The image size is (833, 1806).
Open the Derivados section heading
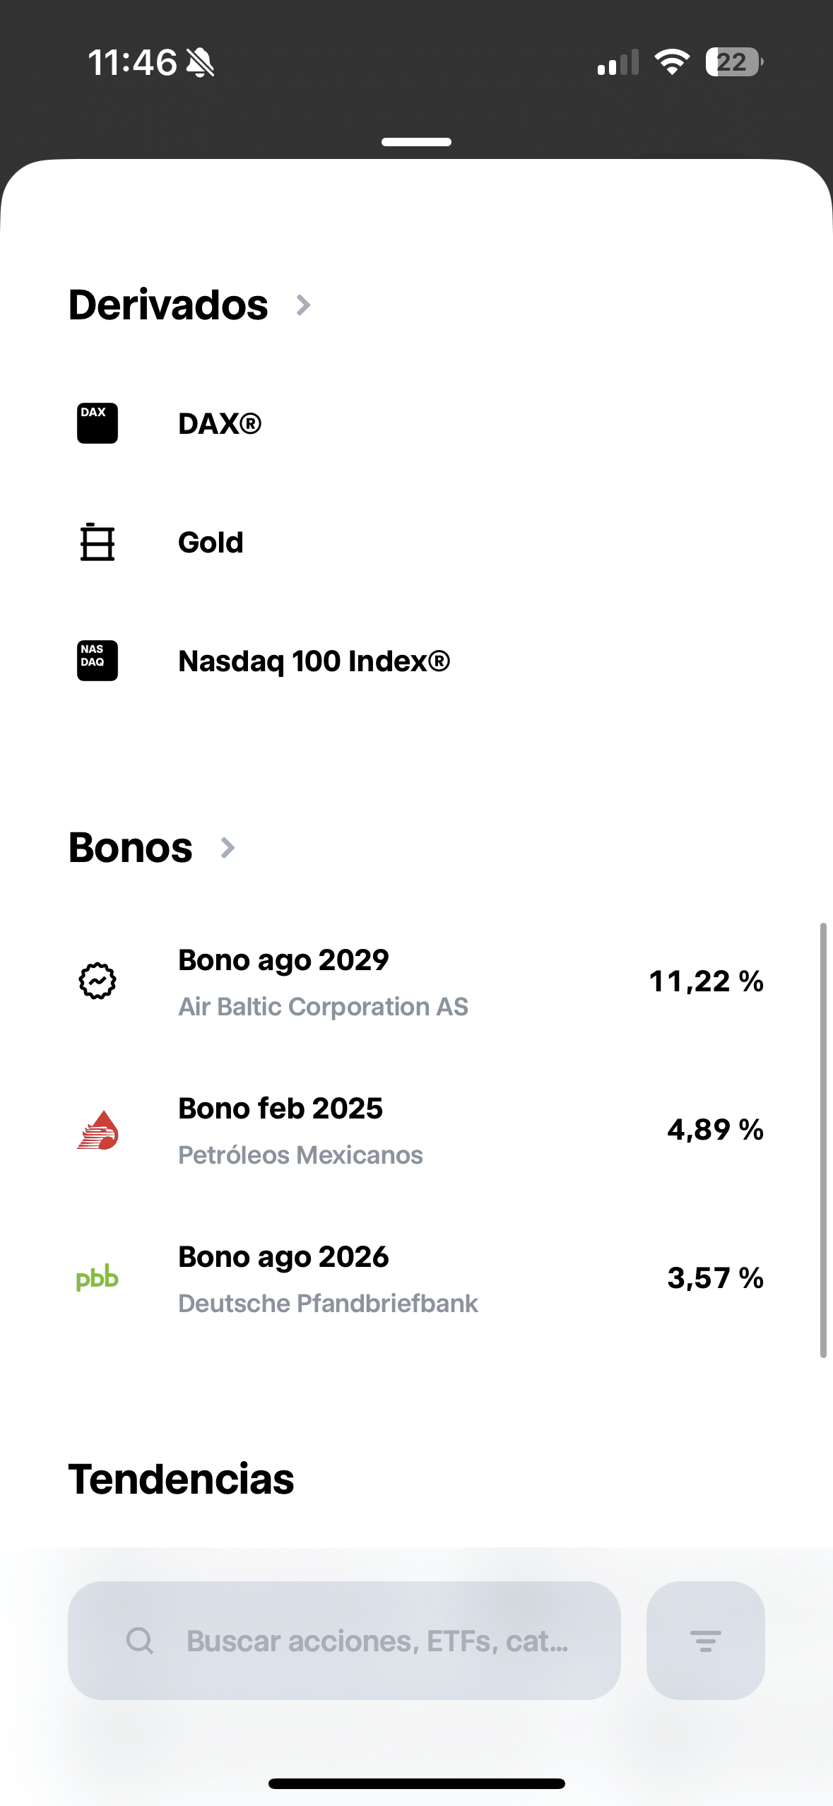(x=168, y=305)
